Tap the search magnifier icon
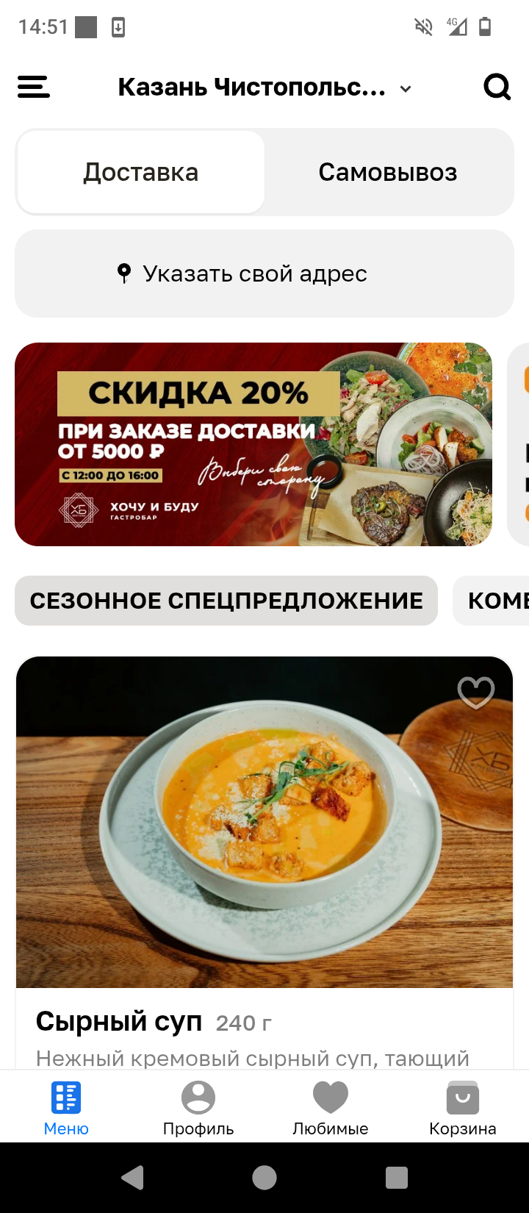This screenshot has height=1213, width=529. [497, 87]
